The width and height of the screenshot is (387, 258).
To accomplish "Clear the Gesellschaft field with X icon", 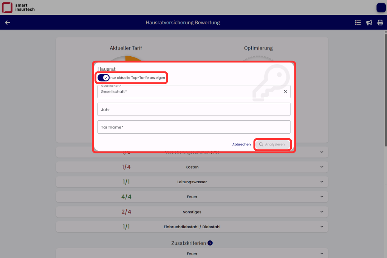I will click(286, 91).
